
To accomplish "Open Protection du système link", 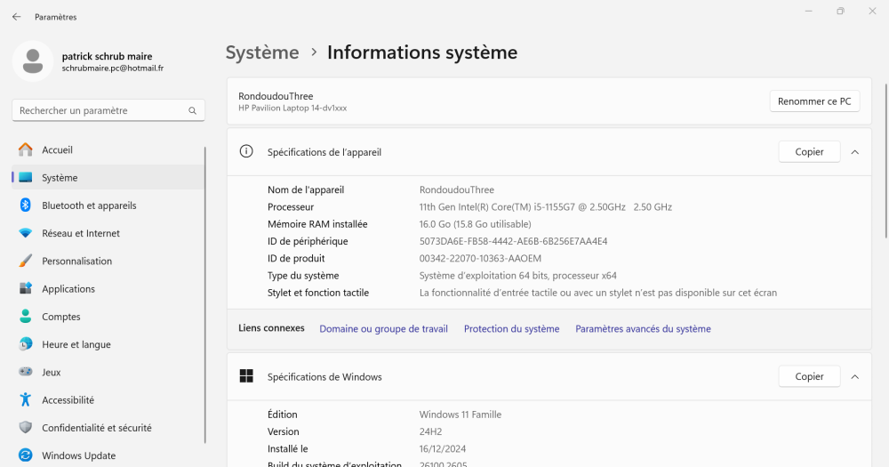I will [x=511, y=329].
